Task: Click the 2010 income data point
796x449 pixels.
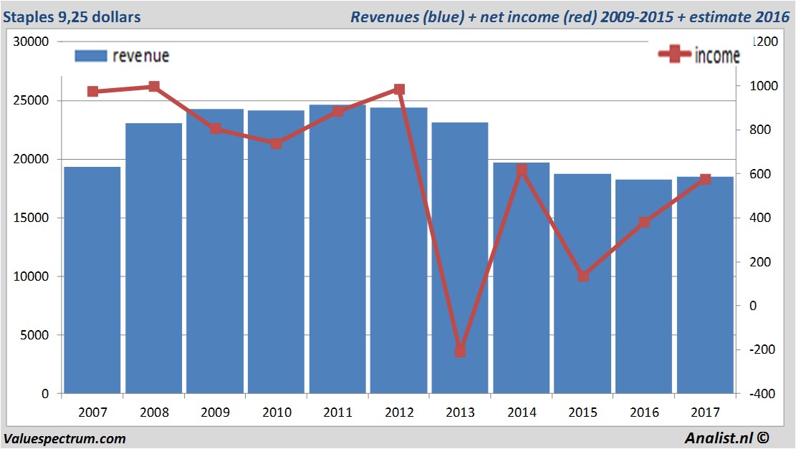Action: point(276,143)
